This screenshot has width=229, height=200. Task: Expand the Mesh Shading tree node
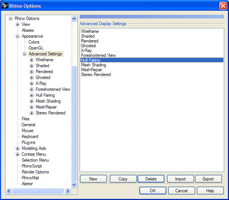31,101
